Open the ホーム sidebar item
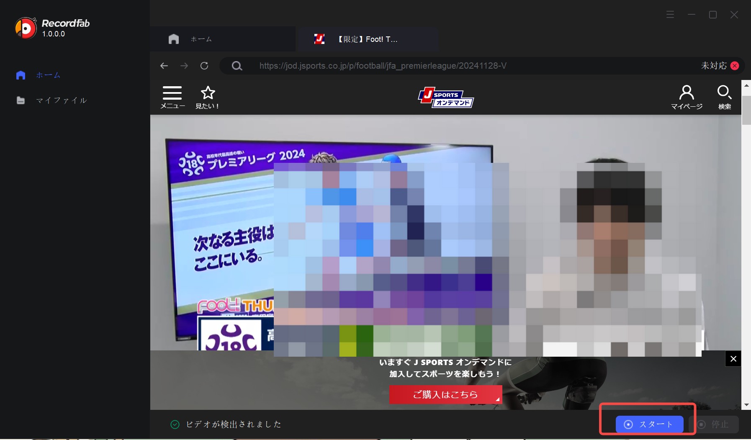751x440 pixels. (38, 75)
